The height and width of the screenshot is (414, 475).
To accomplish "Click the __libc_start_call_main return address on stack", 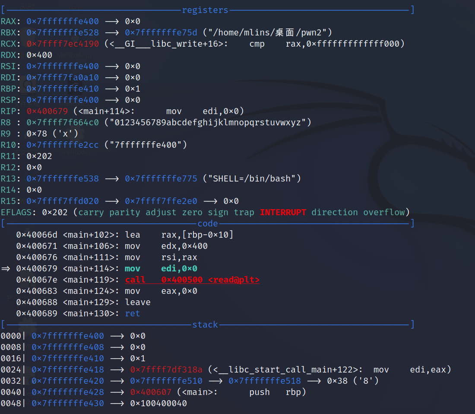I will tap(166, 369).
